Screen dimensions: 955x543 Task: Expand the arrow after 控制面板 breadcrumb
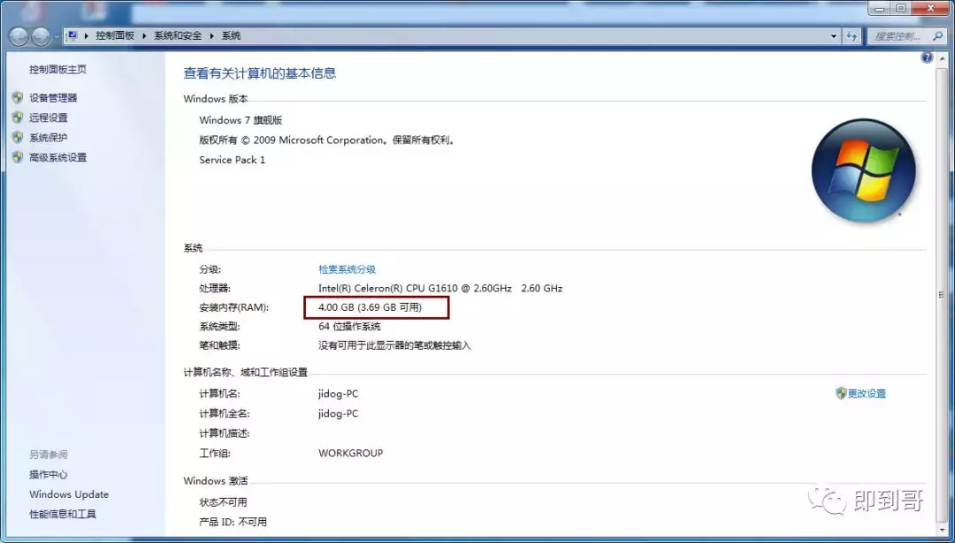click(x=144, y=36)
